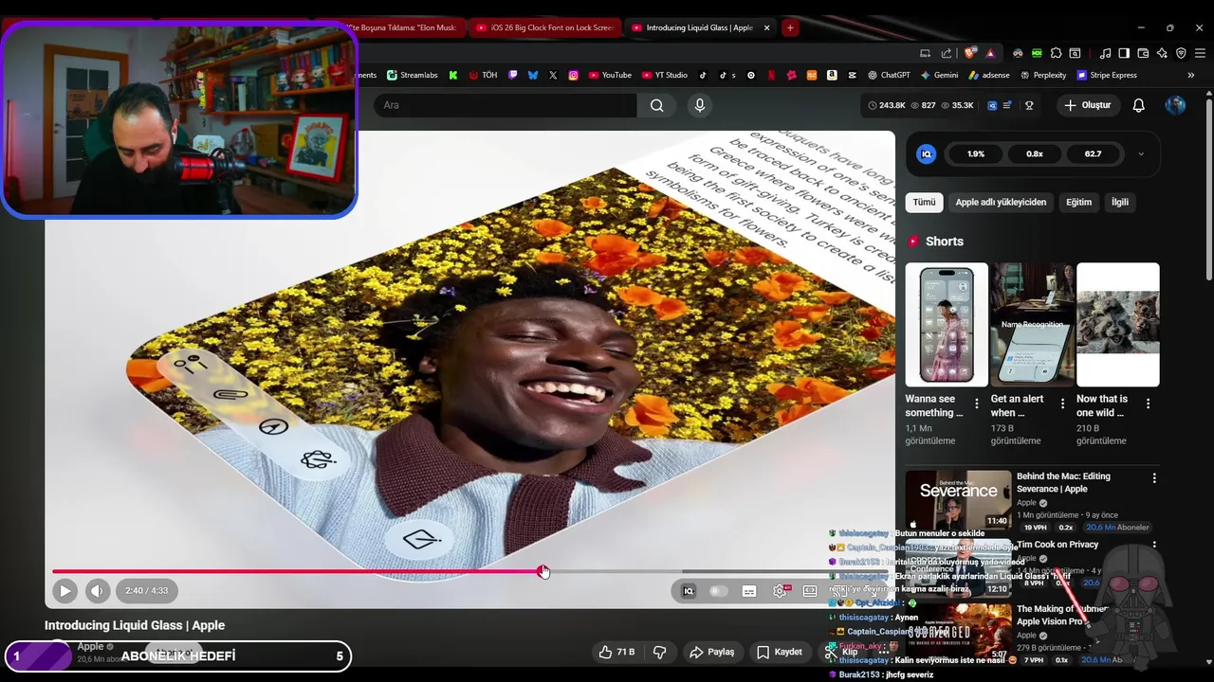Show more bookmarks with the chevron button
This screenshot has width=1214, height=682.
1190,75
